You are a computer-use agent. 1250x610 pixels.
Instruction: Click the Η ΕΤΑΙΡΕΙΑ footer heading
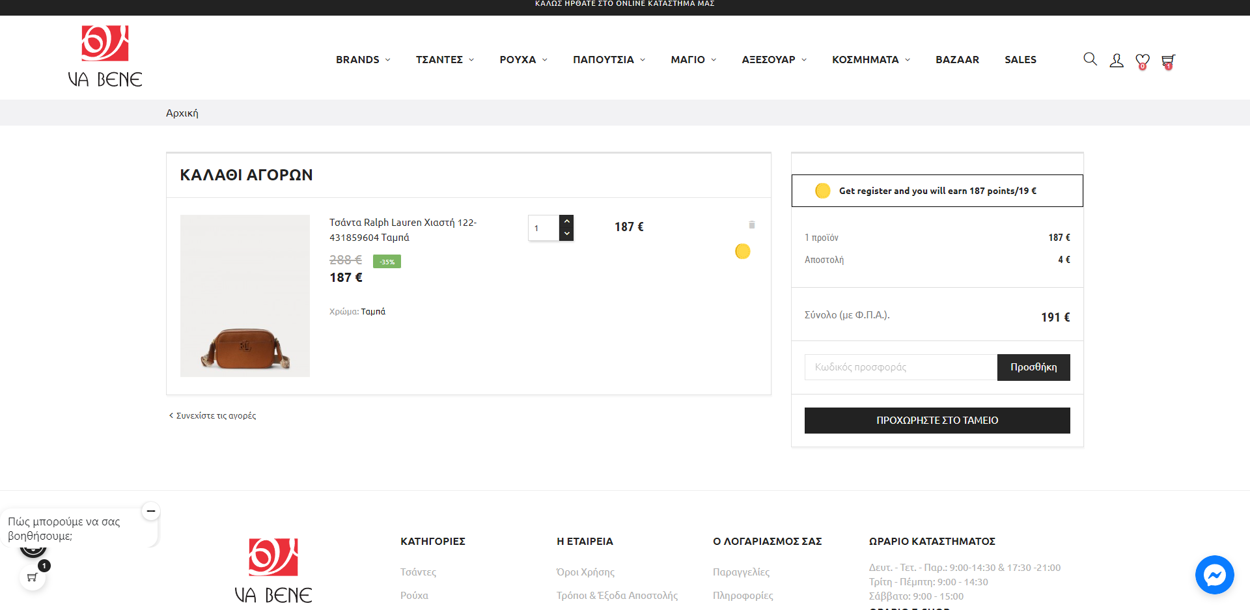[585, 542]
